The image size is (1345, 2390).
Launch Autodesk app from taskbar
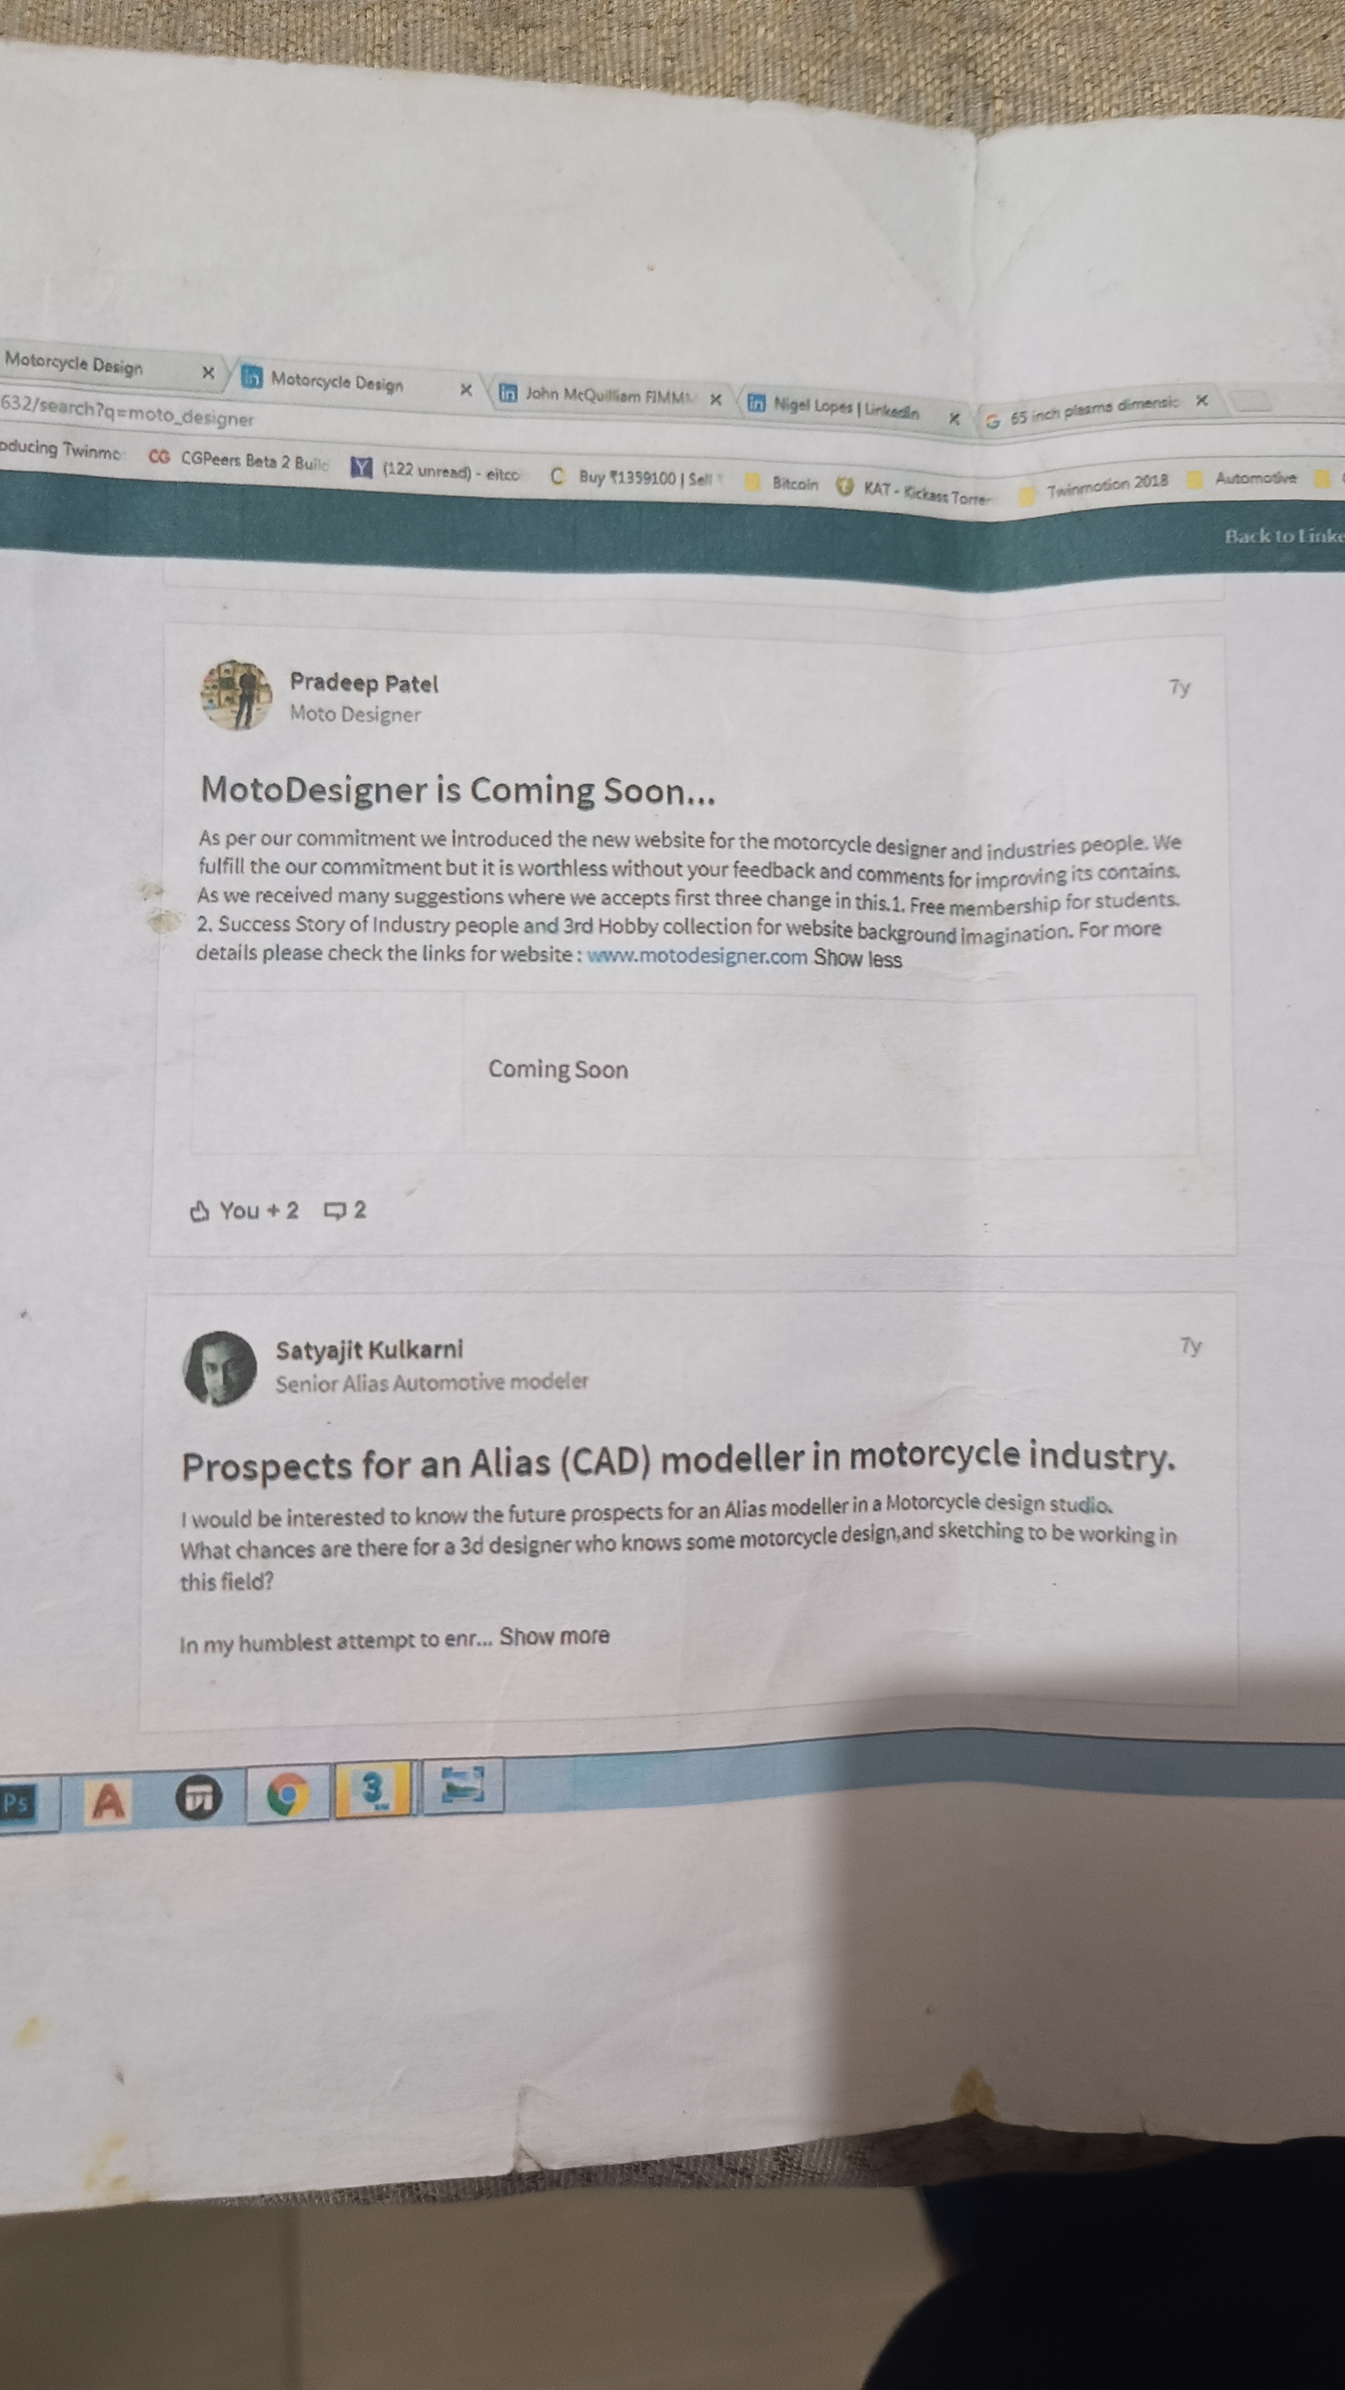click(108, 1802)
